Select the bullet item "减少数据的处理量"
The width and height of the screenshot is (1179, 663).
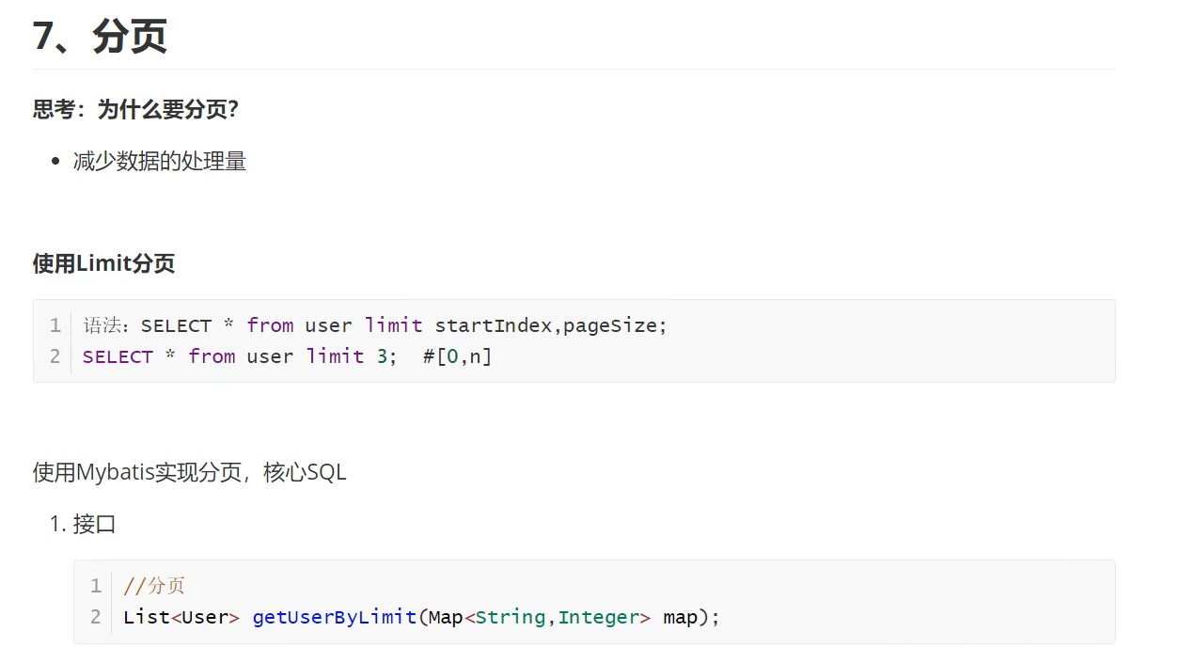(x=159, y=162)
